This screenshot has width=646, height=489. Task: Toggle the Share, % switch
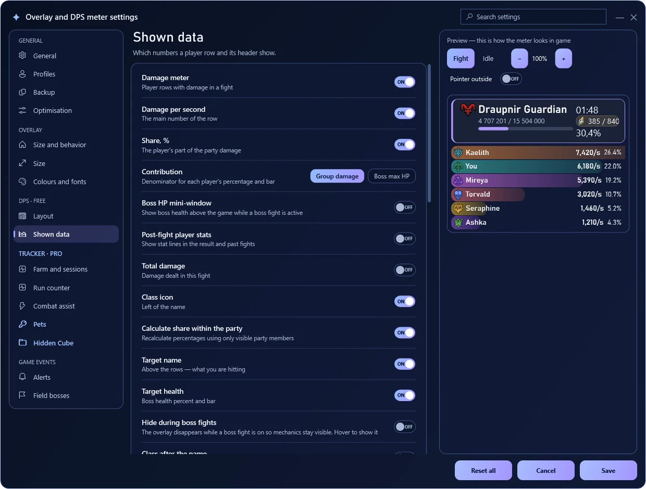coord(405,144)
